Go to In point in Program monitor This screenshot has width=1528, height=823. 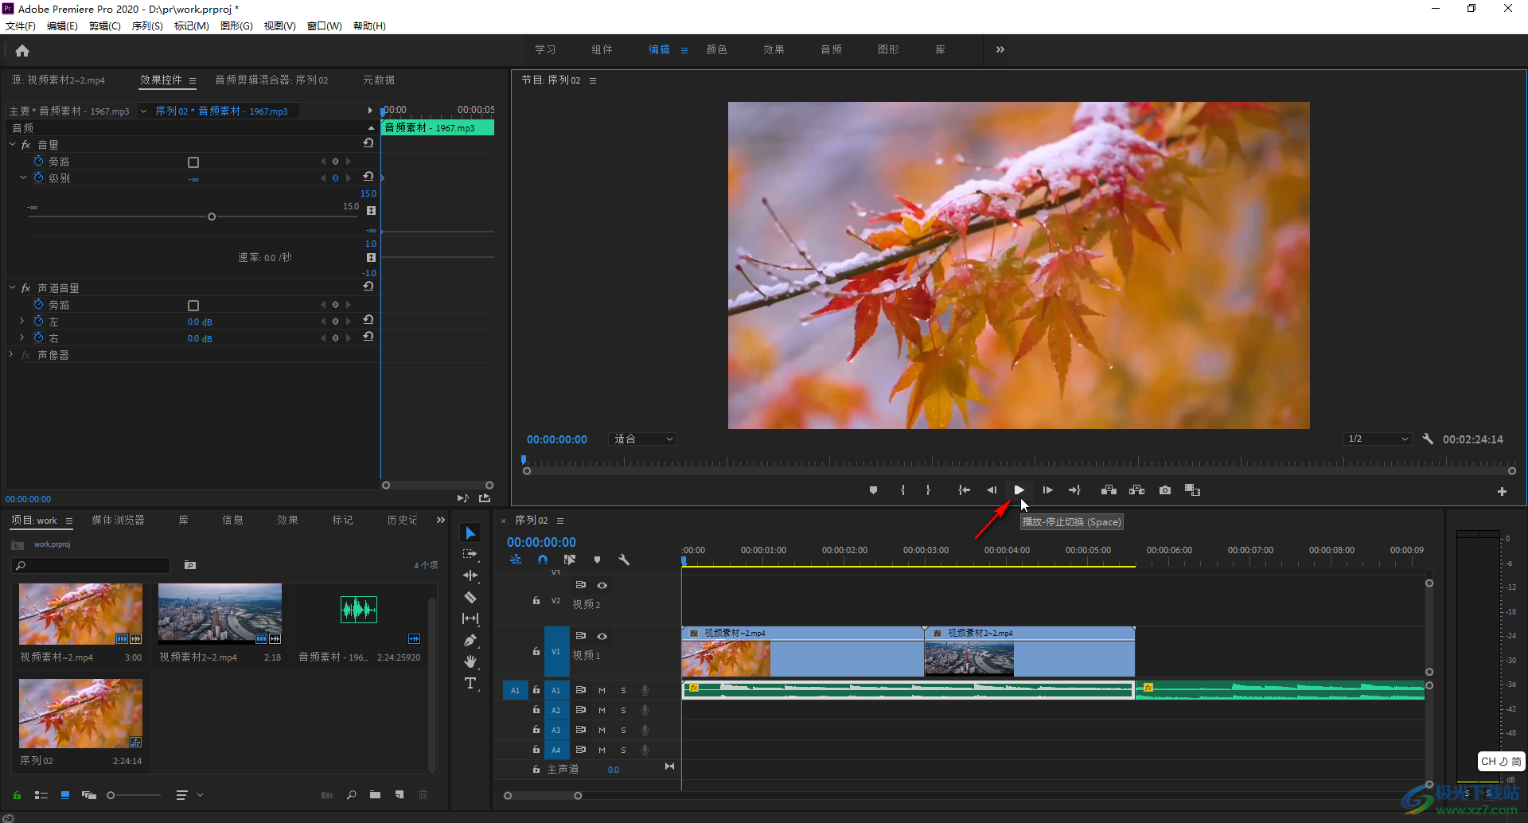[x=964, y=490]
